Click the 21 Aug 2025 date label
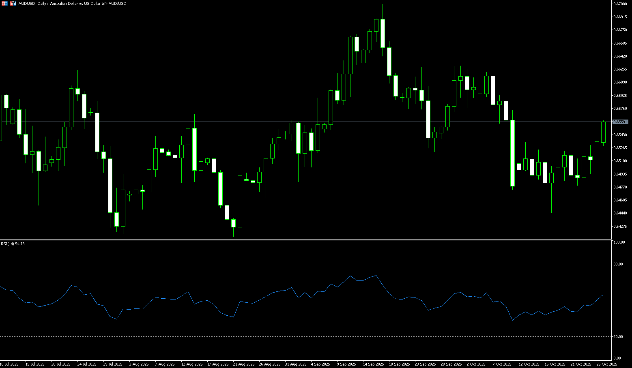 [243, 364]
